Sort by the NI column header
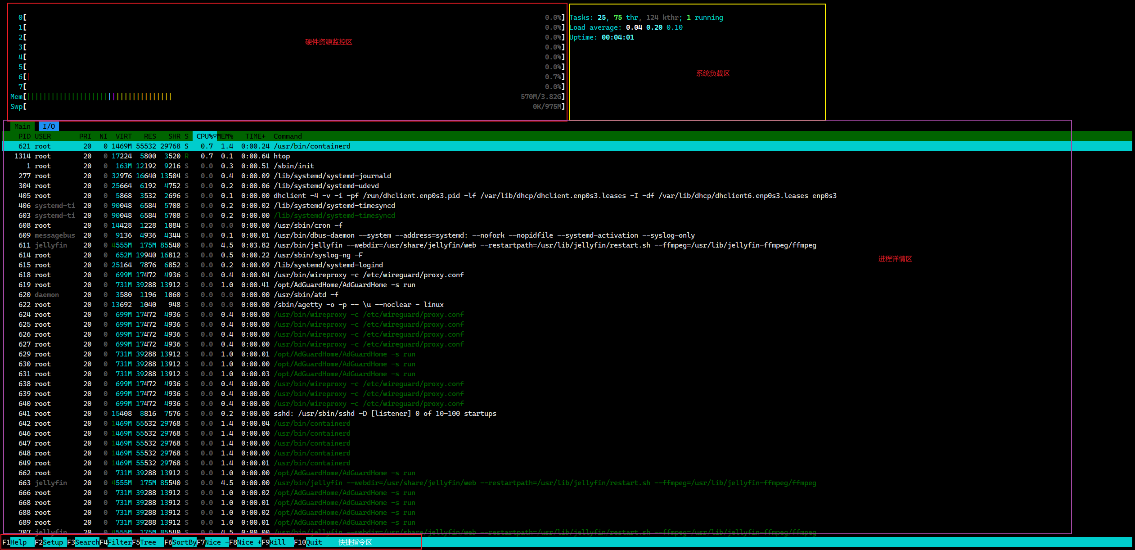1135x550 pixels. click(104, 136)
